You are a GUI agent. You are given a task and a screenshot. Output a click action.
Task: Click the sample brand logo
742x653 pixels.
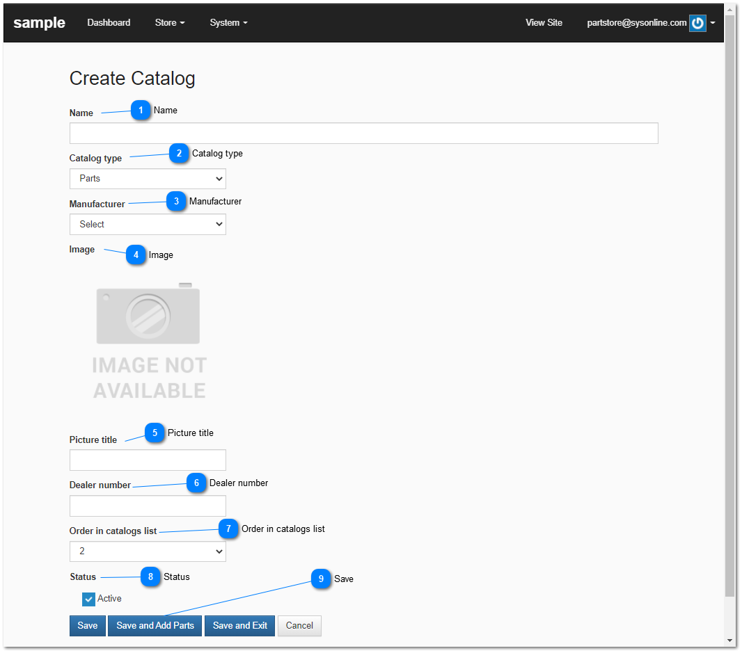point(39,23)
